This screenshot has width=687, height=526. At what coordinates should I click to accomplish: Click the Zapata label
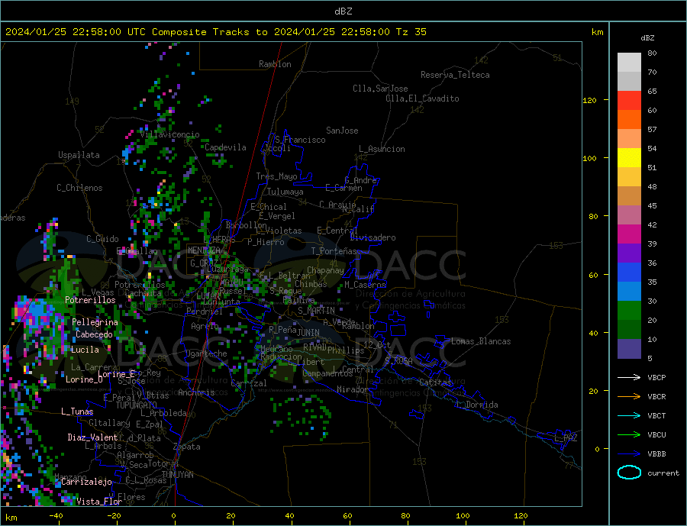[187, 447]
